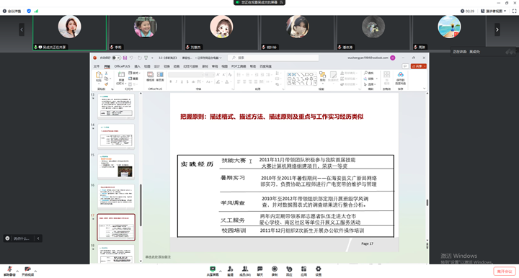Expand video options arrow beside camera
The width and height of the screenshot is (519, 278).
[x=35, y=271]
